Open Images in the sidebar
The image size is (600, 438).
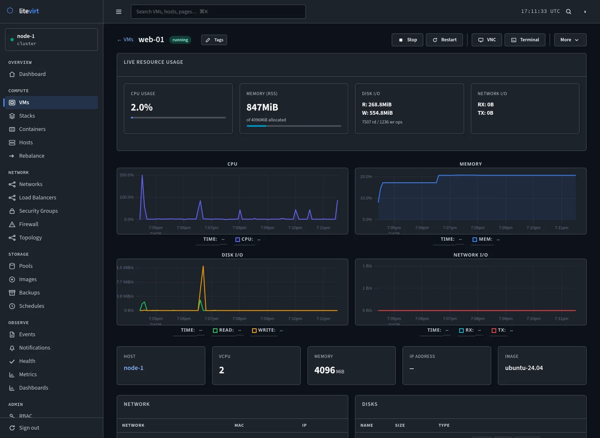pyautogui.click(x=51, y=279)
